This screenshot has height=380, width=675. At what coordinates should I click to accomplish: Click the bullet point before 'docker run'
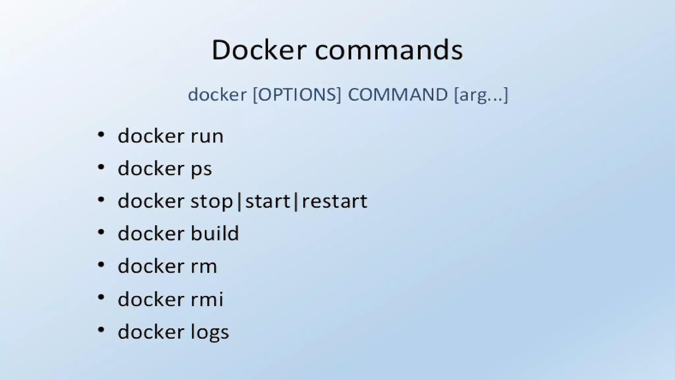point(101,134)
